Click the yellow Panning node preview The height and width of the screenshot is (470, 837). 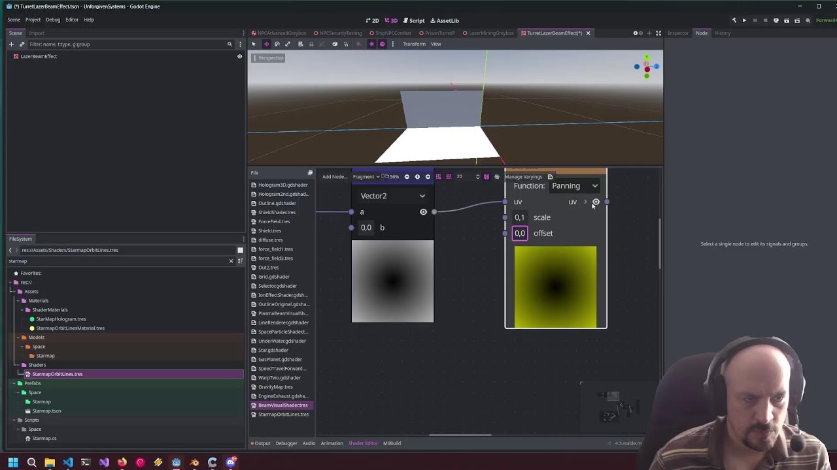coord(555,287)
